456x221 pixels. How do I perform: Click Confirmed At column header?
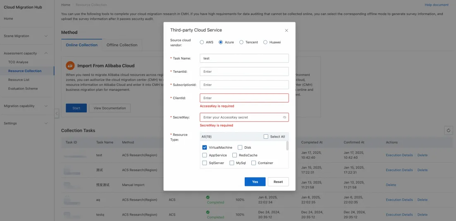point(354,142)
